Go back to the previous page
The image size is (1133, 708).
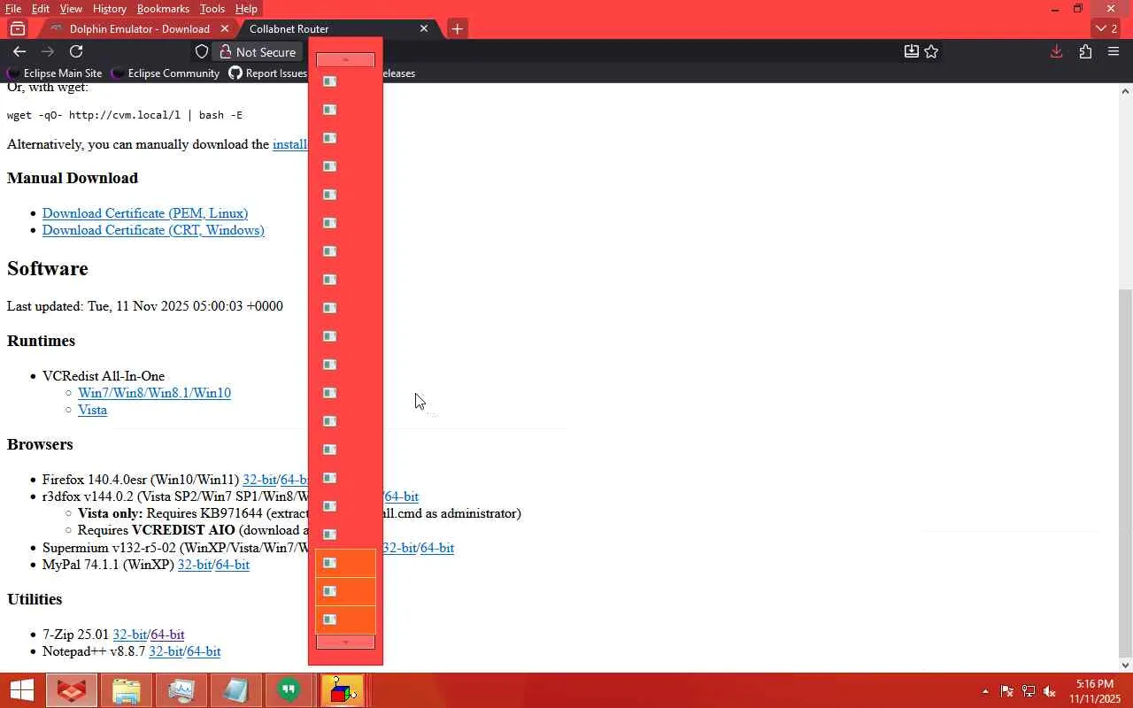click(19, 51)
